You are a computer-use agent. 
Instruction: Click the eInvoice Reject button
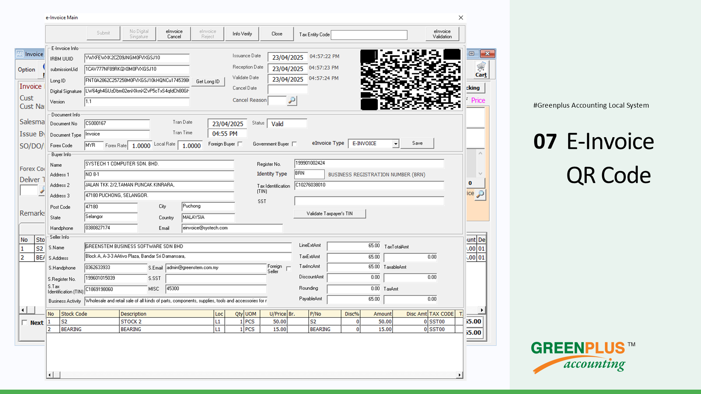point(208,34)
